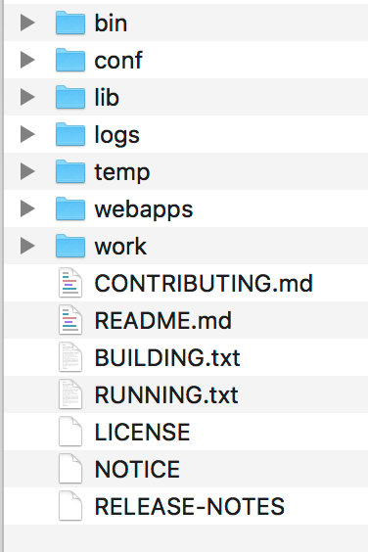Image resolution: width=368 pixels, height=552 pixels.
Task: Click the RELEASE-NOTES file icon
Action: point(70,506)
